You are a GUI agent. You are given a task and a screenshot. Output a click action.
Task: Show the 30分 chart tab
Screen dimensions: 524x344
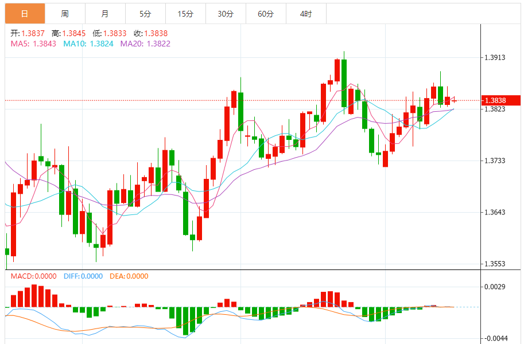point(226,13)
